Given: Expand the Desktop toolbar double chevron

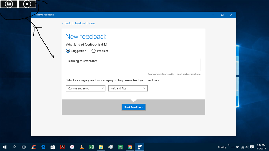Looking at the screenshot, I should coord(229,145).
